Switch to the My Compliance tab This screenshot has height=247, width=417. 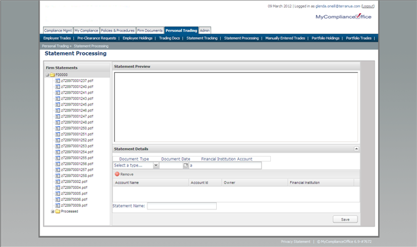tap(86, 30)
